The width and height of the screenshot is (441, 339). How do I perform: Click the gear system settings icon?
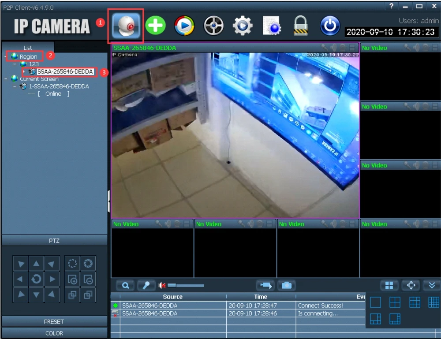click(242, 26)
